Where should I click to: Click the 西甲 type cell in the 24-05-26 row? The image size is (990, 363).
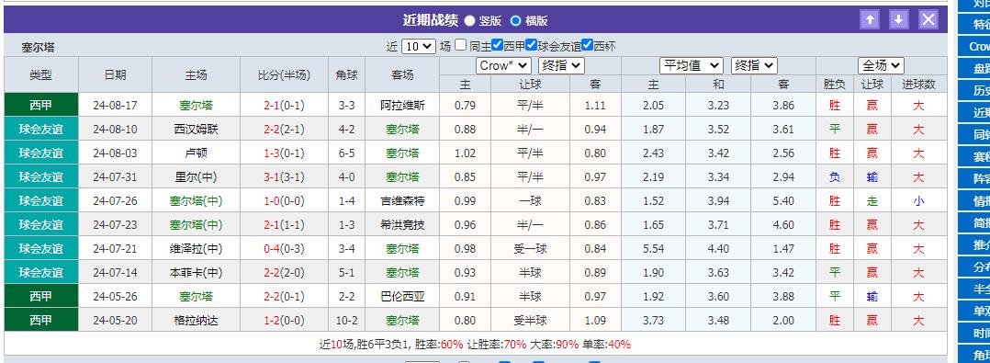point(41,297)
